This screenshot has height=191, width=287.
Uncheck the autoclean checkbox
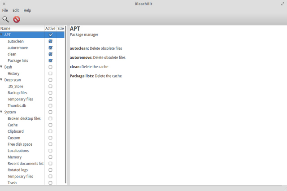click(x=51, y=41)
